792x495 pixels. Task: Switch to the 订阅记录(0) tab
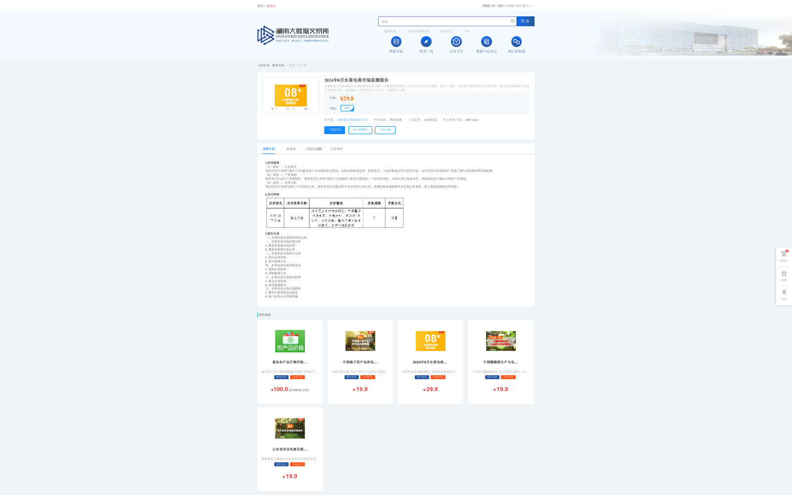pos(314,149)
